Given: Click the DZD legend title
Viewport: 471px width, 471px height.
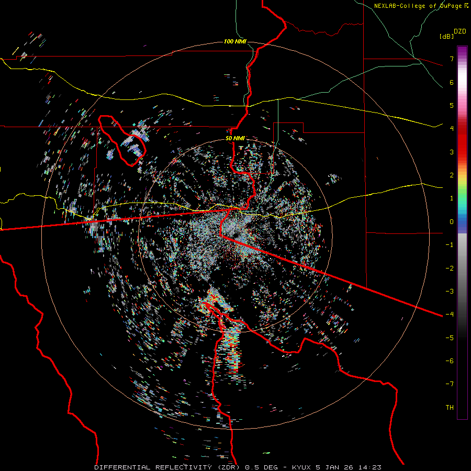Looking at the screenshot, I should pyautogui.click(x=460, y=31).
